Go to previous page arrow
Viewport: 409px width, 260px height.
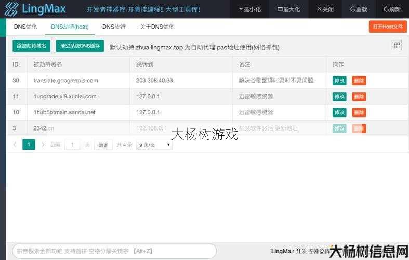click(x=15, y=145)
